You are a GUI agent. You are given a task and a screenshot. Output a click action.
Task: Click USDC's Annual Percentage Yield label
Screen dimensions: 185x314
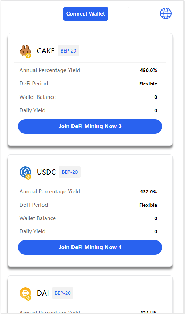tap(50, 192)
